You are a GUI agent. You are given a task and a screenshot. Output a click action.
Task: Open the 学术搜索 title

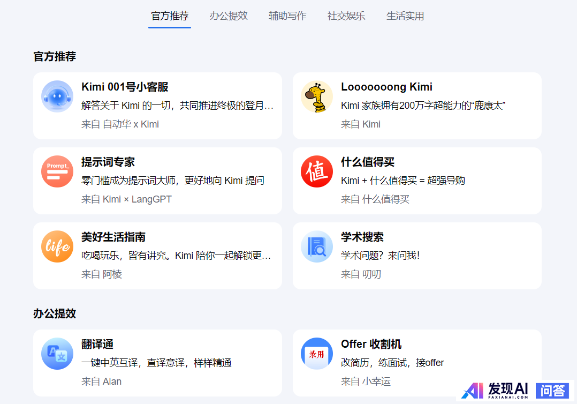pos(362,237)
